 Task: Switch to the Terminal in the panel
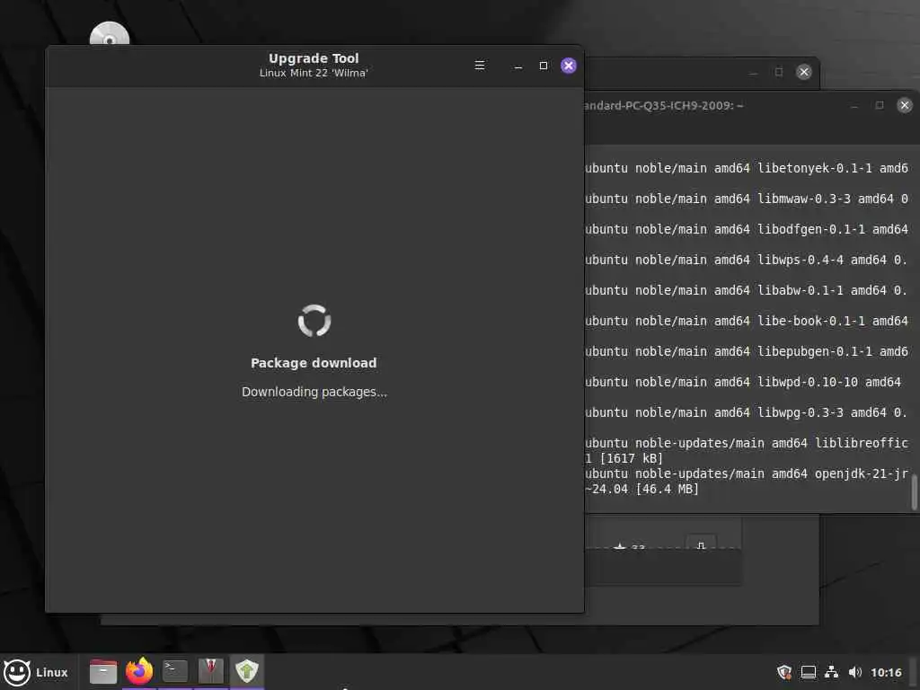tap(175, 671)
